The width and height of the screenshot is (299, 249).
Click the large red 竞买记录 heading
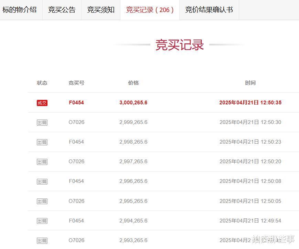[x=180, y=45]
